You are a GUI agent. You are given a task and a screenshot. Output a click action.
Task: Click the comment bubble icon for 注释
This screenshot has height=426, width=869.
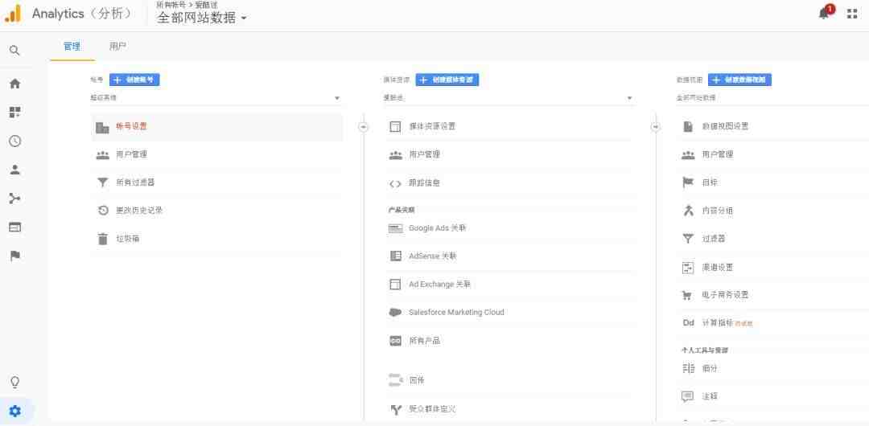coord(687,396)
